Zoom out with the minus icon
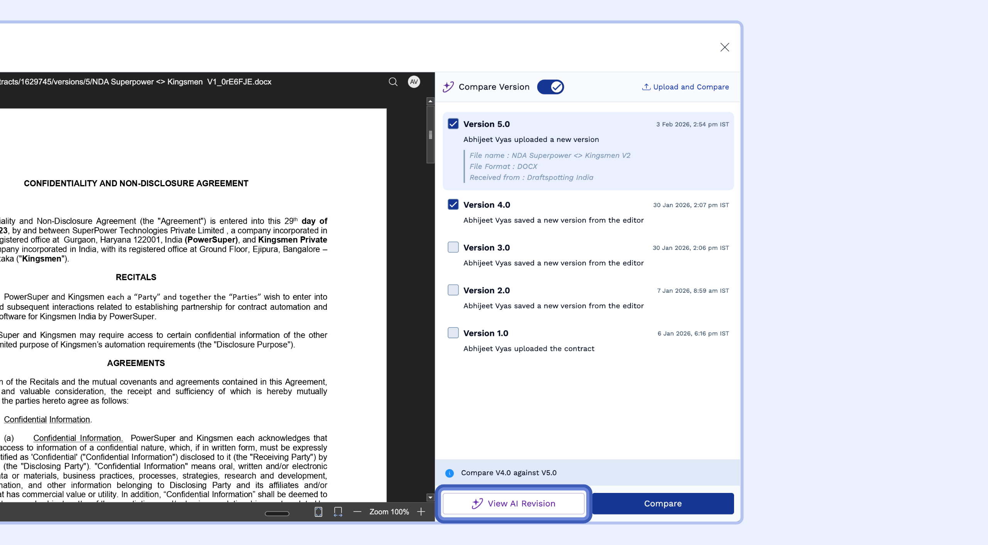The width and height of the screenshot is (988, 545). pos(357,512)
